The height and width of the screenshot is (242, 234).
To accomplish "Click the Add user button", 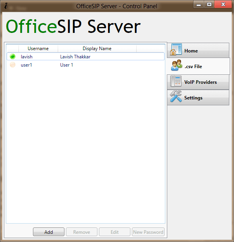I will (x=49, y=232).
